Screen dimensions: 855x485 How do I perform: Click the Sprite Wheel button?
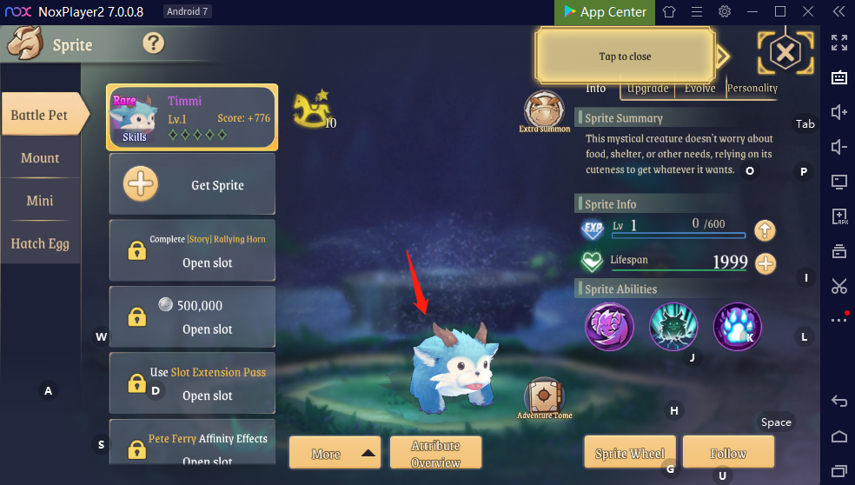[630, 453]
